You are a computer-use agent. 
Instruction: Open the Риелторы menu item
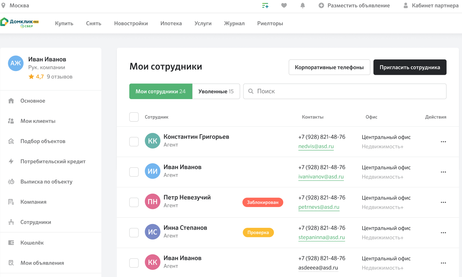click(270, 24)
